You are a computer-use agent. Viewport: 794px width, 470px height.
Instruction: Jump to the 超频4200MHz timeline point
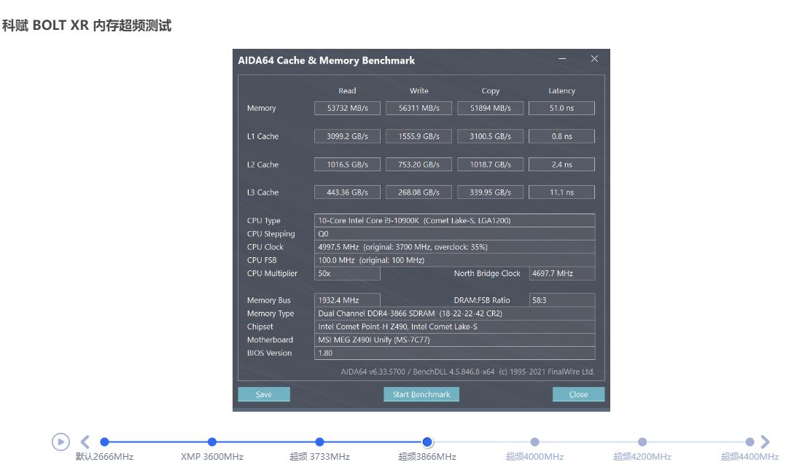click(642, 442)
